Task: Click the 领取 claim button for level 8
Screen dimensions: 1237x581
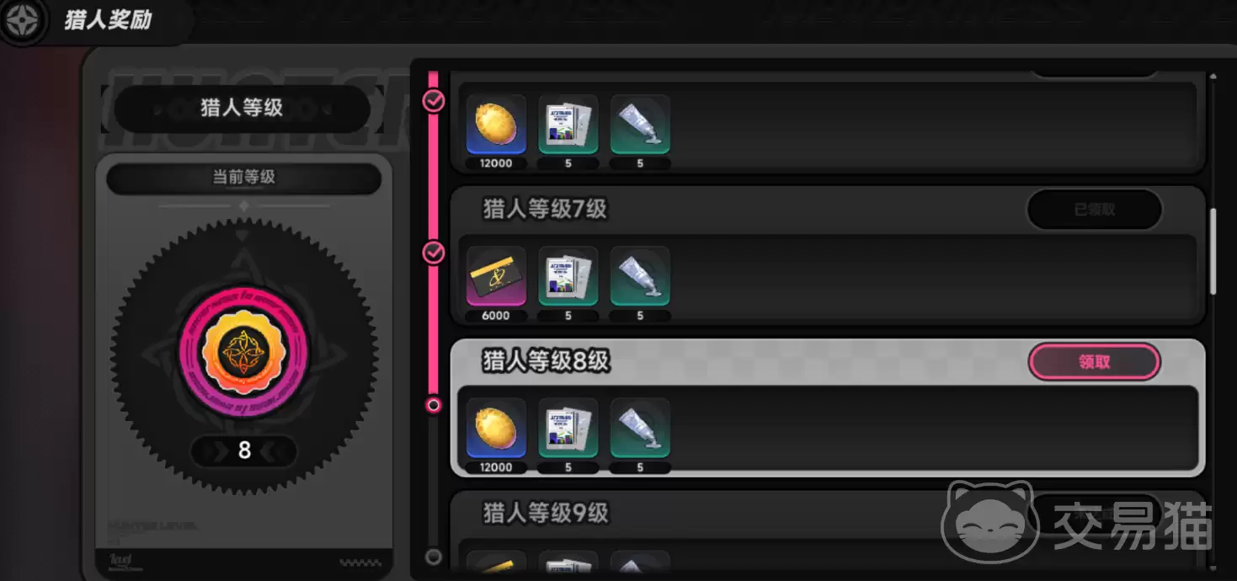Action: 1094,362
